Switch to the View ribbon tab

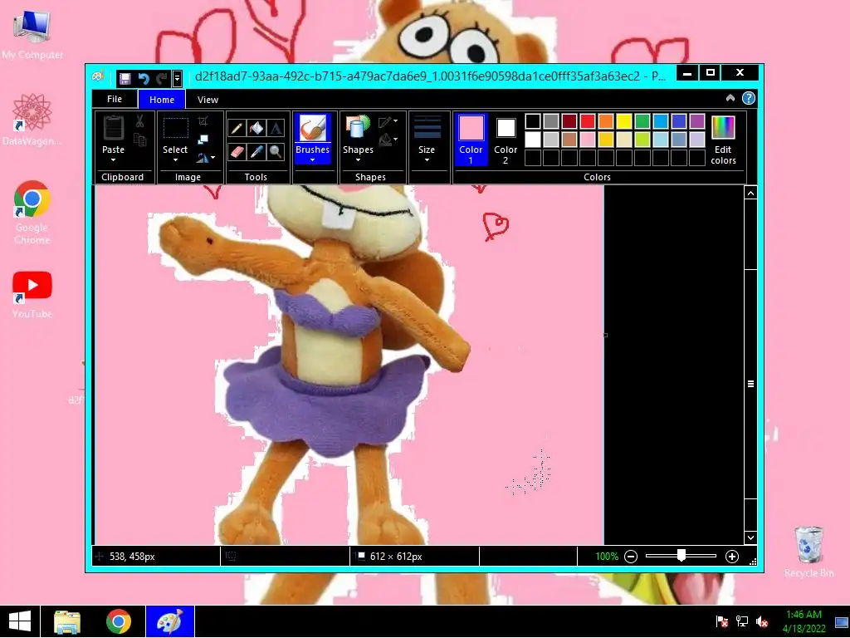click(208, 100)
